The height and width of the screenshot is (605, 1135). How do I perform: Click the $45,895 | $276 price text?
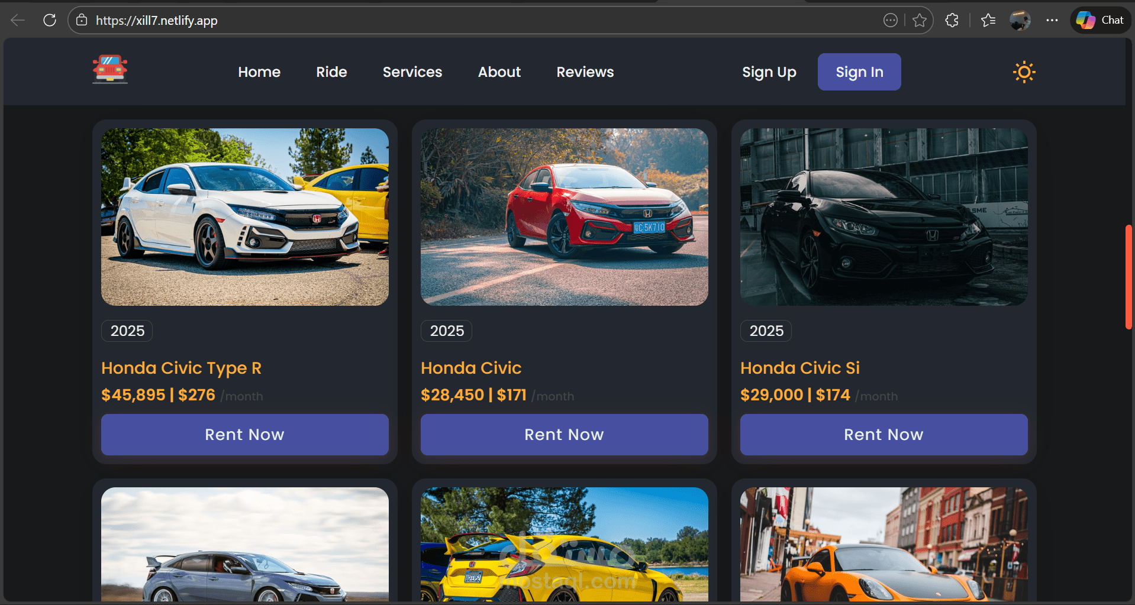159,395
